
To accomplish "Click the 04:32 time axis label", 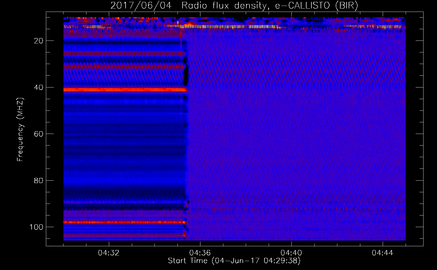I will point(109,253).
